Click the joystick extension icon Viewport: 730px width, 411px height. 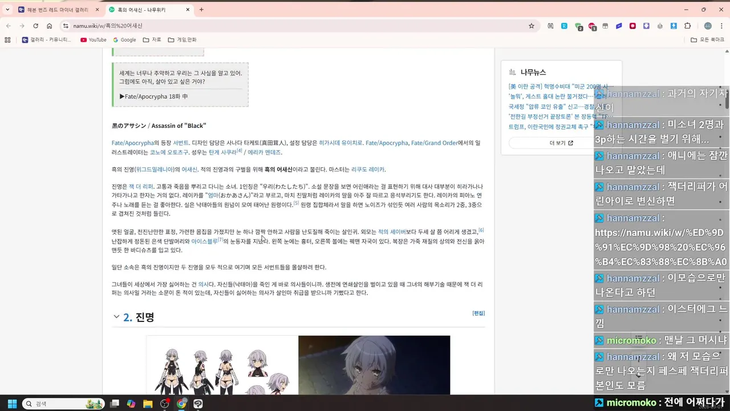(x=660, y=26)
